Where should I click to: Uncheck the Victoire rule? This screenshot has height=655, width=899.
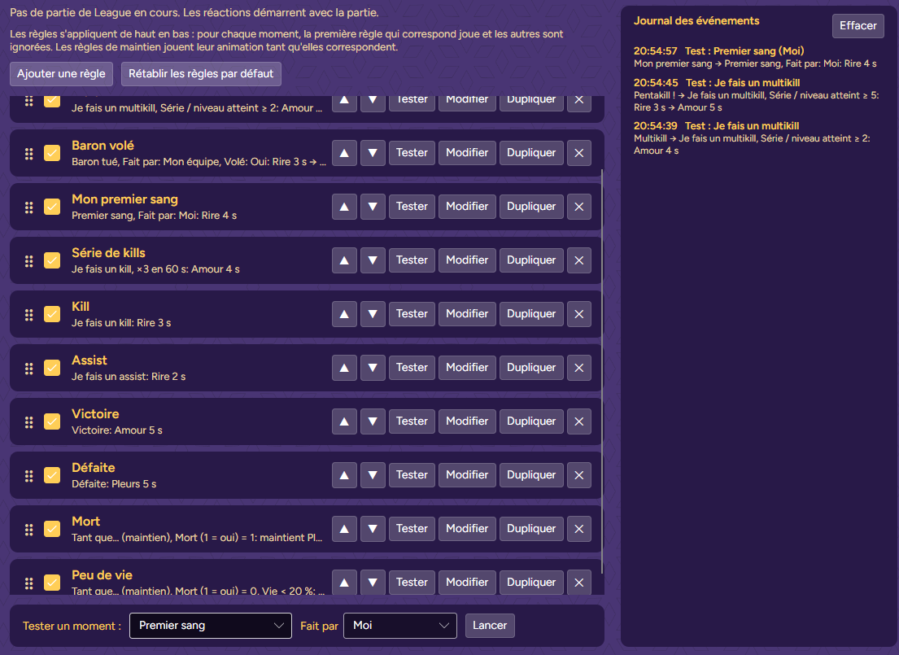[x=52, y=421]
